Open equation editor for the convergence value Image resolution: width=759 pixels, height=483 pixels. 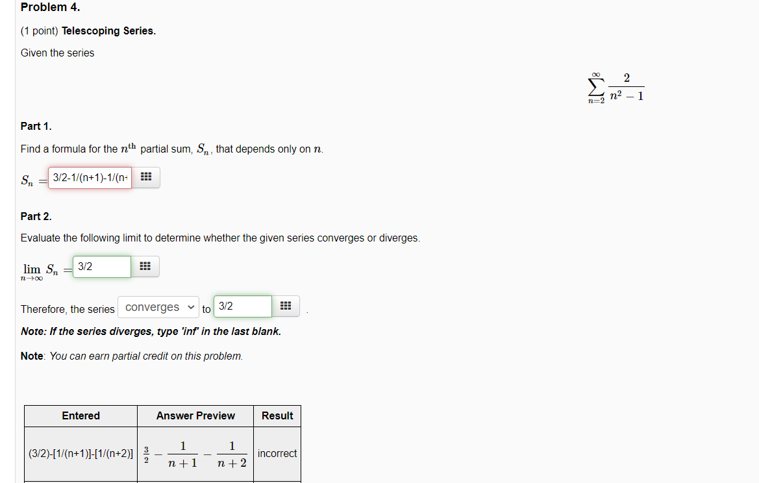point(286,306)
